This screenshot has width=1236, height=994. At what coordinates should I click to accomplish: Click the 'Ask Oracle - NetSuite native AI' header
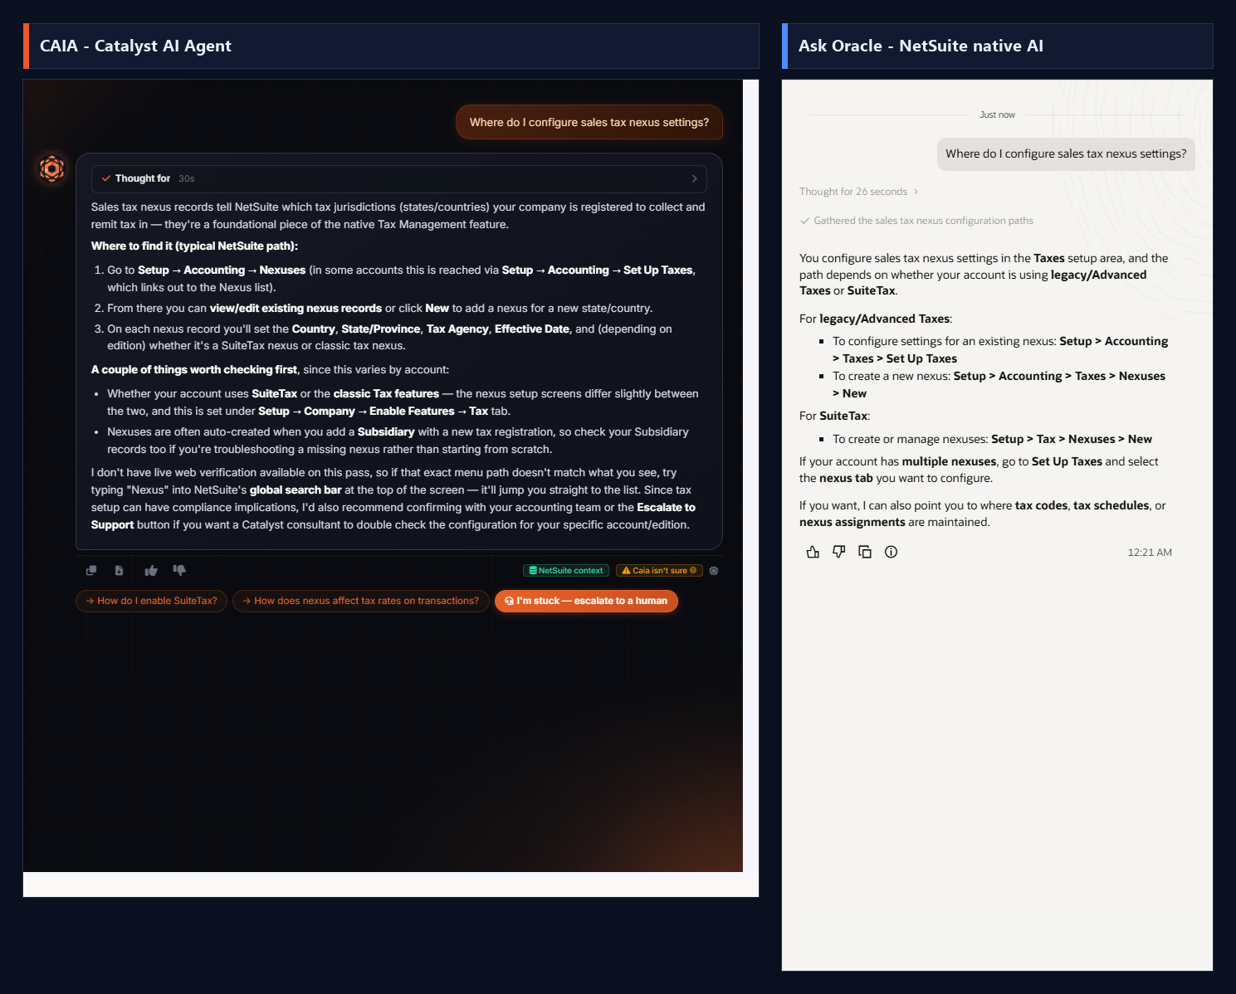coord(997,46)
